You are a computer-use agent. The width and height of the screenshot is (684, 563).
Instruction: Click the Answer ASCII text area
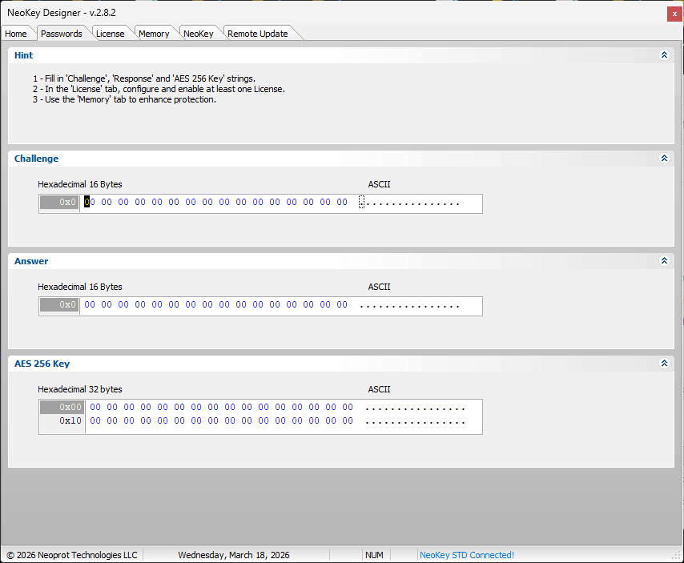[410, 305]
